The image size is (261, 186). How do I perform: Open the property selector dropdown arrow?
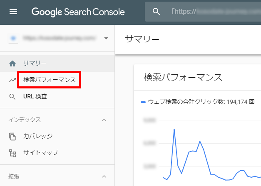(x=106, y=38)
